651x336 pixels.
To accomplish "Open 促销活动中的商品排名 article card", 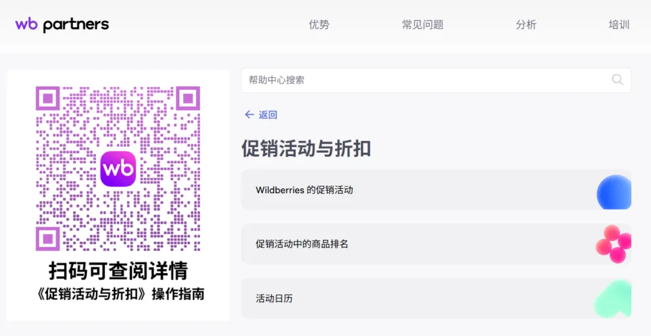I will click(x=436, y=244).
